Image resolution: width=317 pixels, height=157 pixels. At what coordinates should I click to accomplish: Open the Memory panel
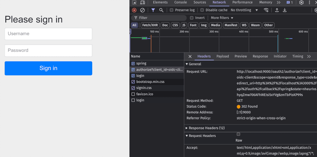(x=266, y=3)
